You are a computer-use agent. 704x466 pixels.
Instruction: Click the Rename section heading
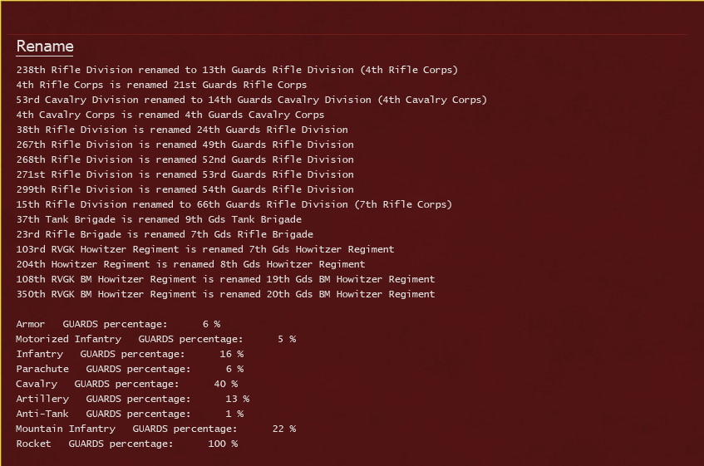point(45,47)
